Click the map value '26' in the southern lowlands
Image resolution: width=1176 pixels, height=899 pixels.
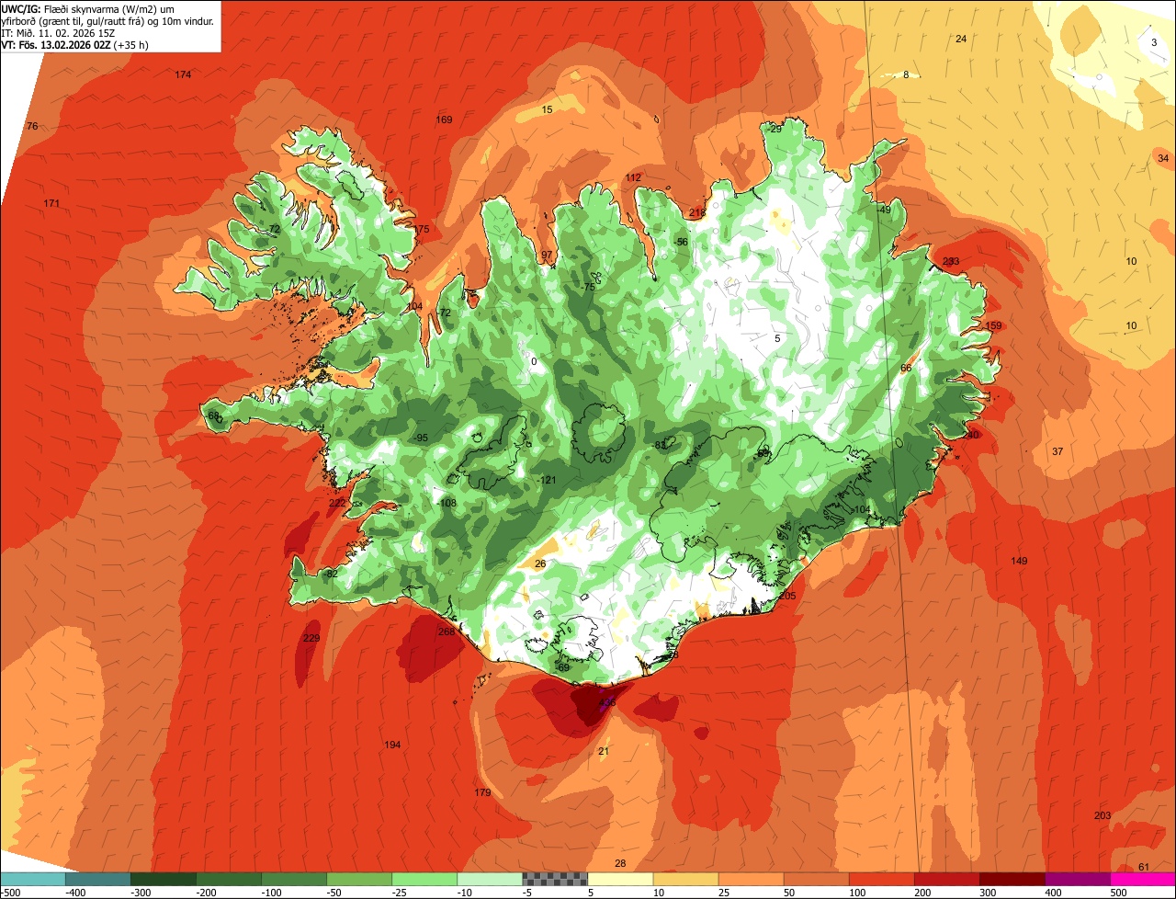click(x=540, y=563)
